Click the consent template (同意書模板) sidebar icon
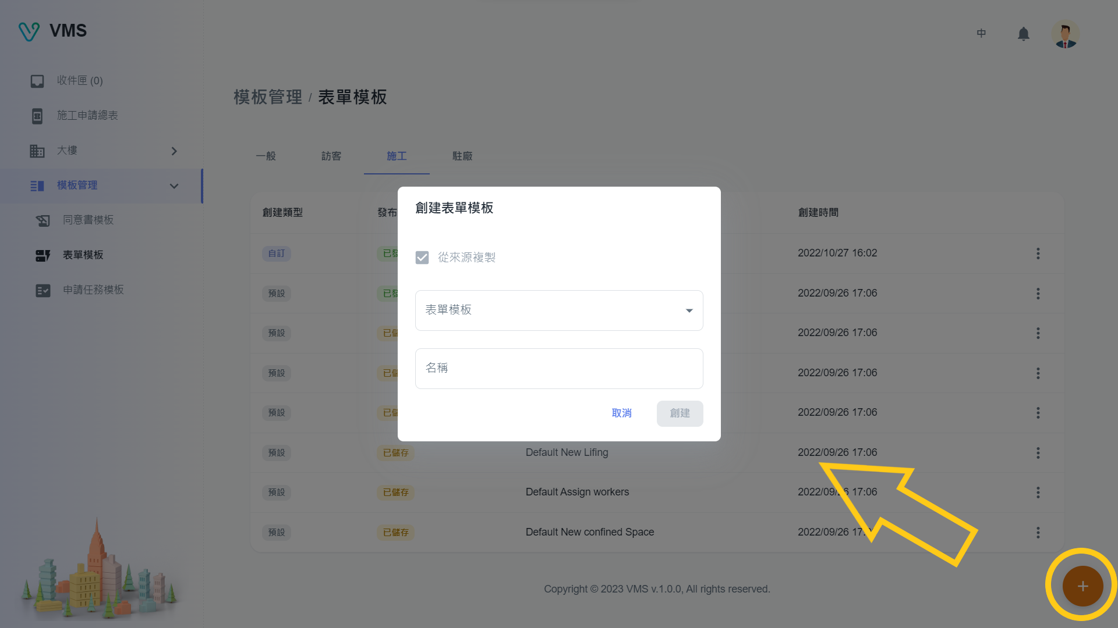The height and width of the screenshot is (628, 1118). point(43,220)
